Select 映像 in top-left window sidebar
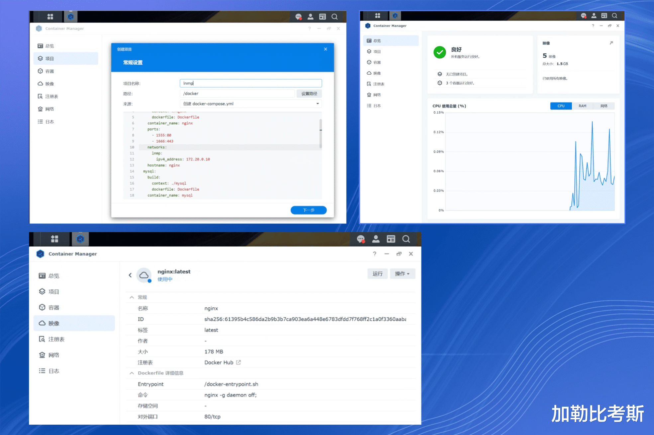 pyautogui.click(x=66, y=84)
